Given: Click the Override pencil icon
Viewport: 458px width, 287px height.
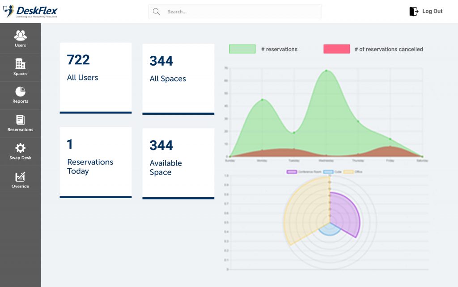Looking at the screenshot, I should [20, 177].
